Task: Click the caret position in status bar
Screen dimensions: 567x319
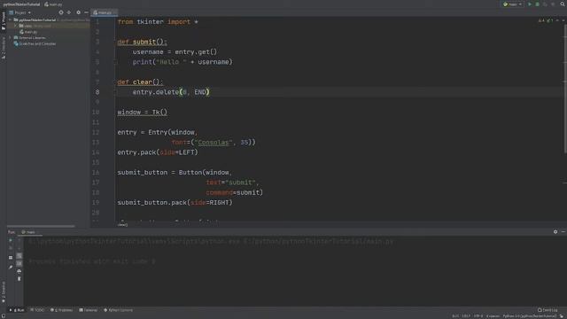Action: [x=455, y=316]
